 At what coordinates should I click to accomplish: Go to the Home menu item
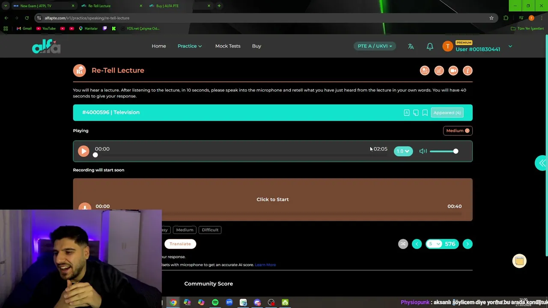click(159, 46)
